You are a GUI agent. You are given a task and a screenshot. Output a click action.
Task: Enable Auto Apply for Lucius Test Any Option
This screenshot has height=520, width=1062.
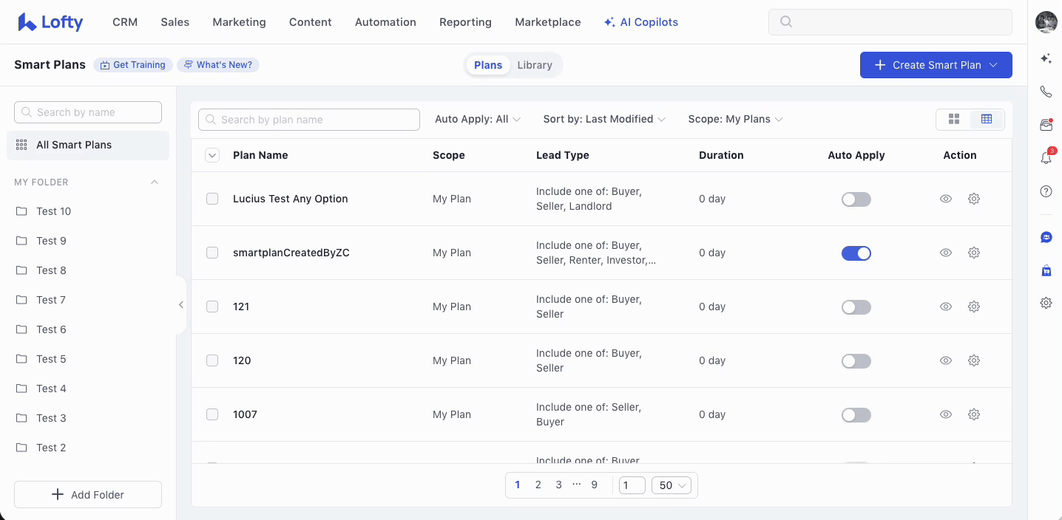point(856,199)
